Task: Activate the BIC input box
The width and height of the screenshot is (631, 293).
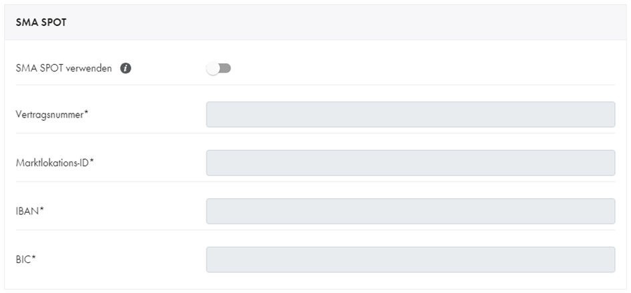Action: (x=411, y=260)
